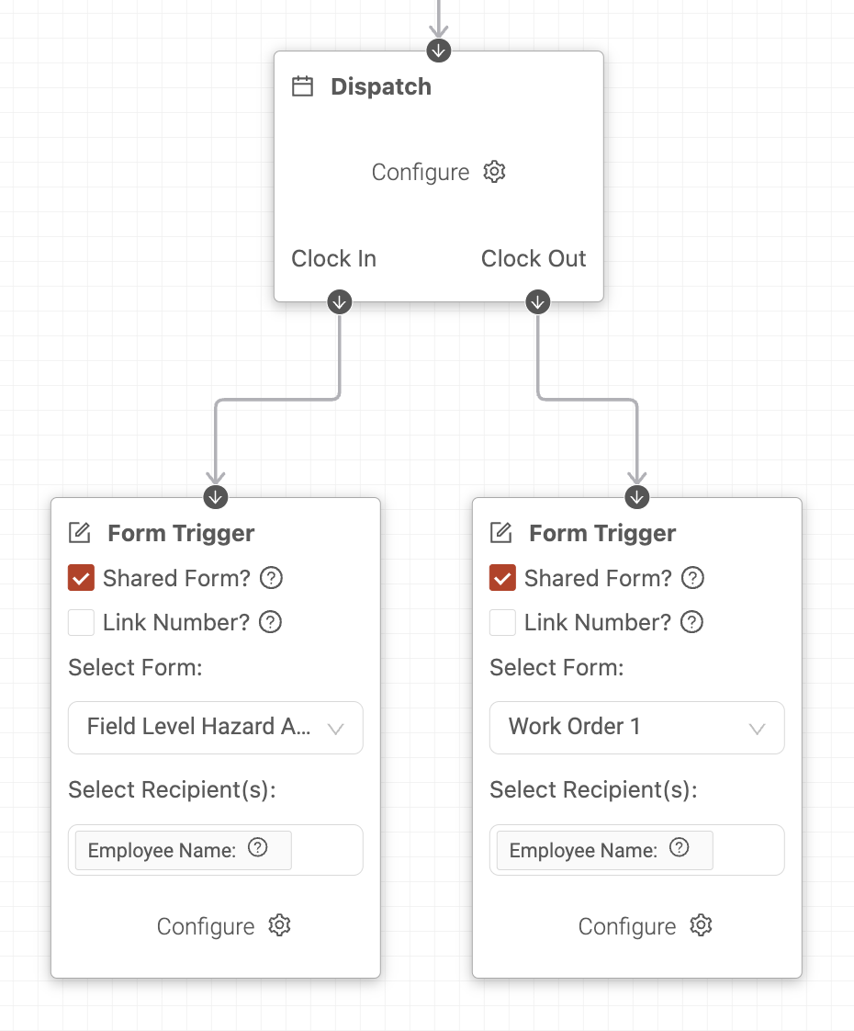Enable Link Number in left Form Trigger

[x=82, y=622]
